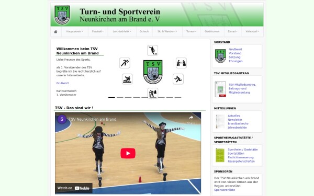The width and height of the screenshot is (314, 196).
Task: Click the PDF document thumbnail under Mitgliedsantrag
Action: pos(220,89)
